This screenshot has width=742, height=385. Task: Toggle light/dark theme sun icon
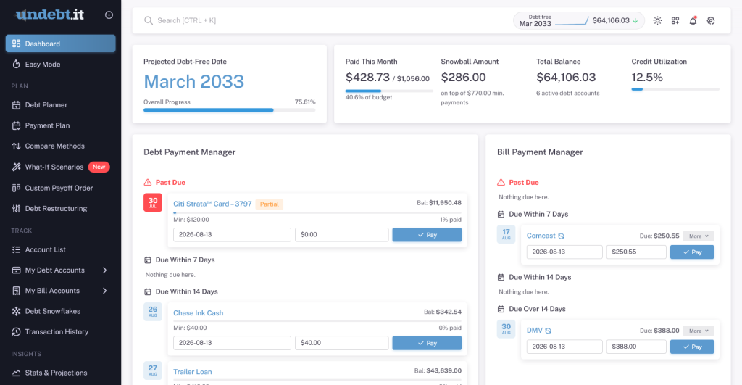tap(657, 20)
